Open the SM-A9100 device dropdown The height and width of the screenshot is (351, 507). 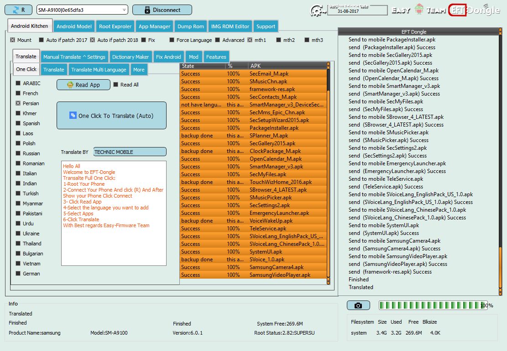pos(82,10)
